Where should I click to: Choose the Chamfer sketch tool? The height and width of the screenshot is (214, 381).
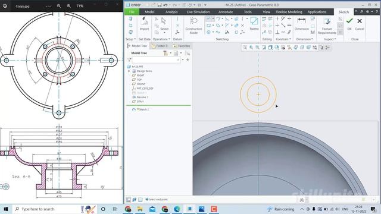[227, 26]
